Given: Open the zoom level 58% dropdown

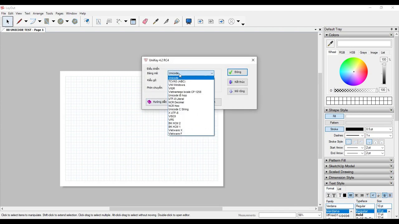Looking at the screenshot, I should click(x=319, y=215).
